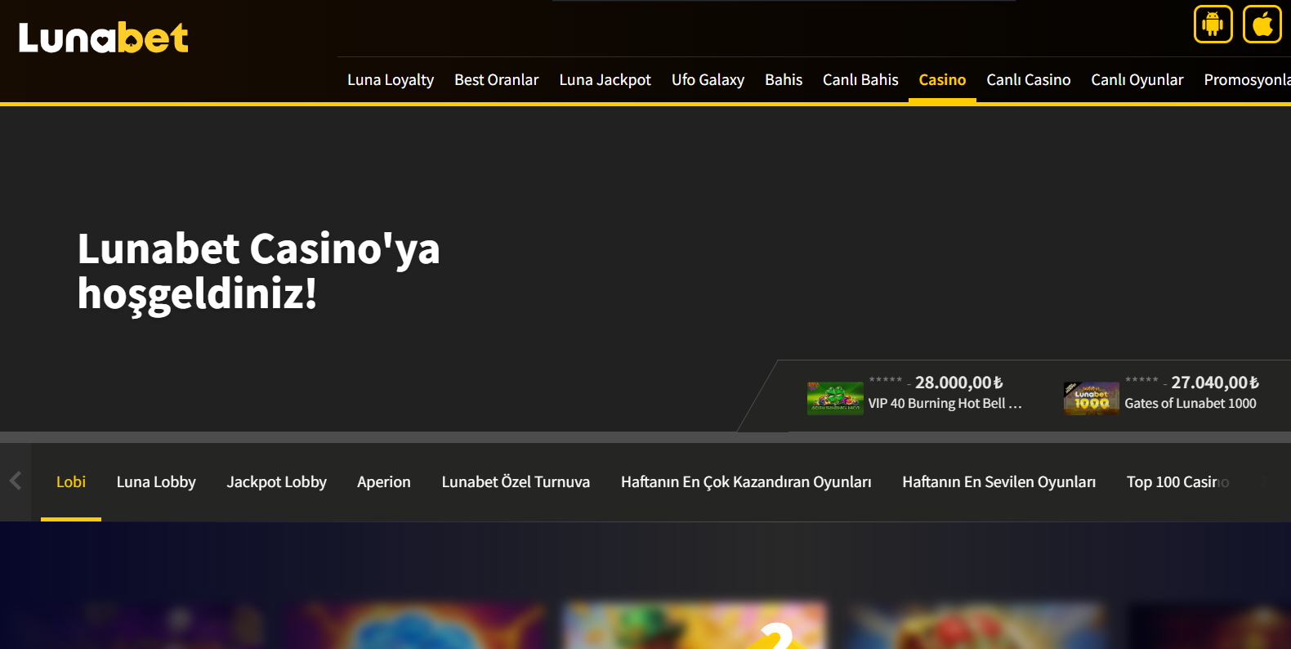Viewport: 1291px width, 649px height.
Task: Go to Canlı Bahis
Action: click(860, 80)
